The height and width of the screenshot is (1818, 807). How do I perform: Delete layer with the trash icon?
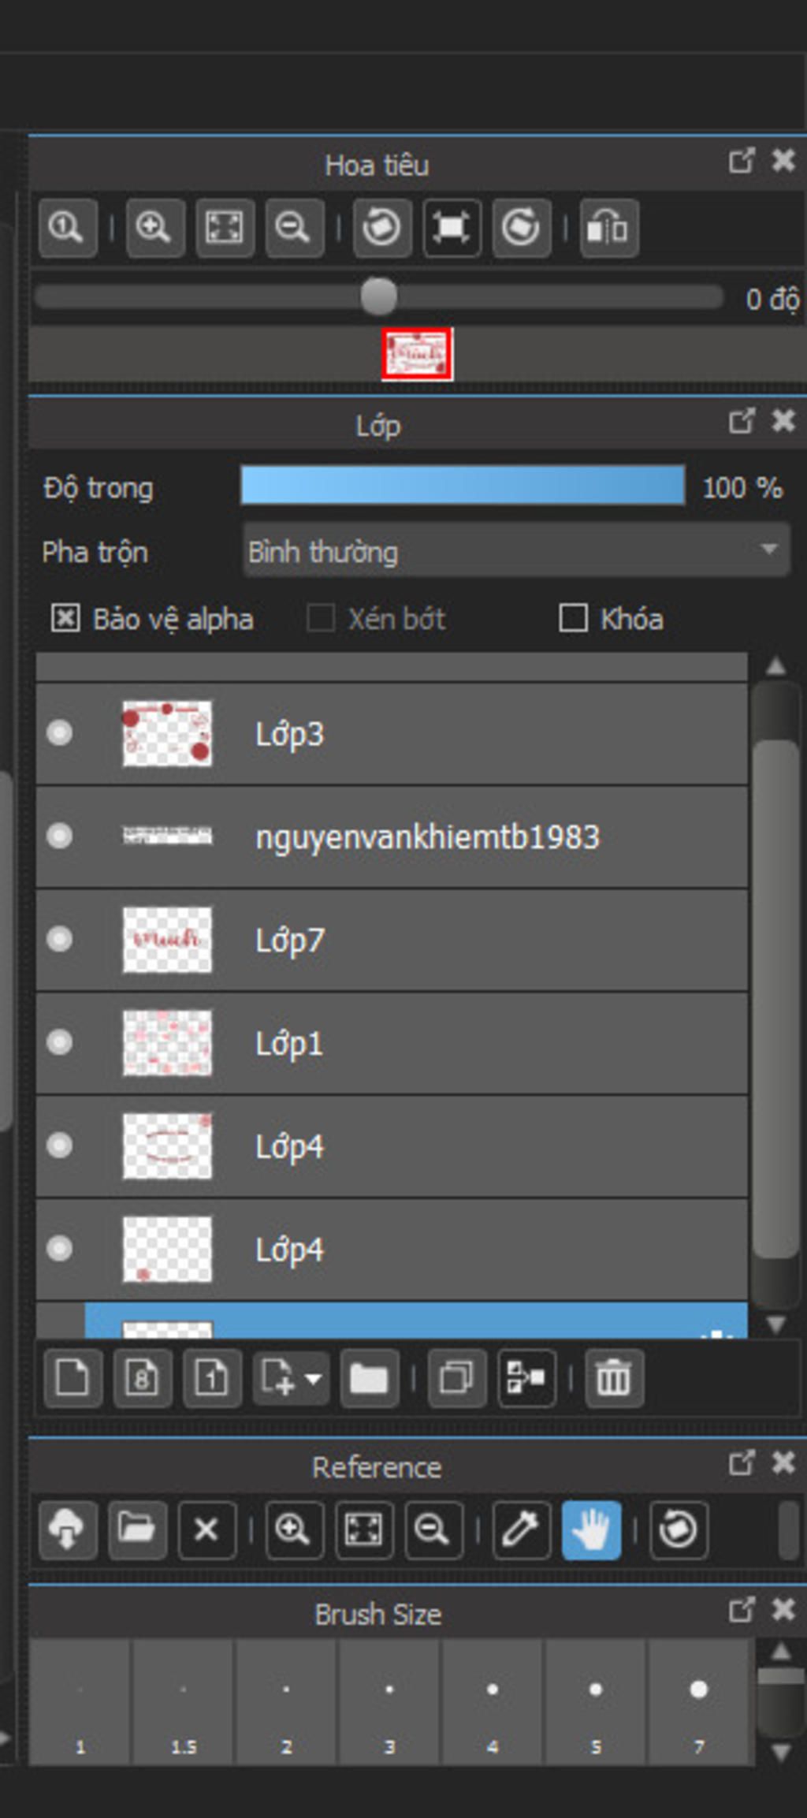(615, 1378)
